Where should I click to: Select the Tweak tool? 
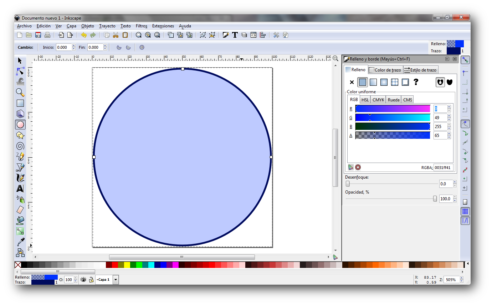(20, 82)
